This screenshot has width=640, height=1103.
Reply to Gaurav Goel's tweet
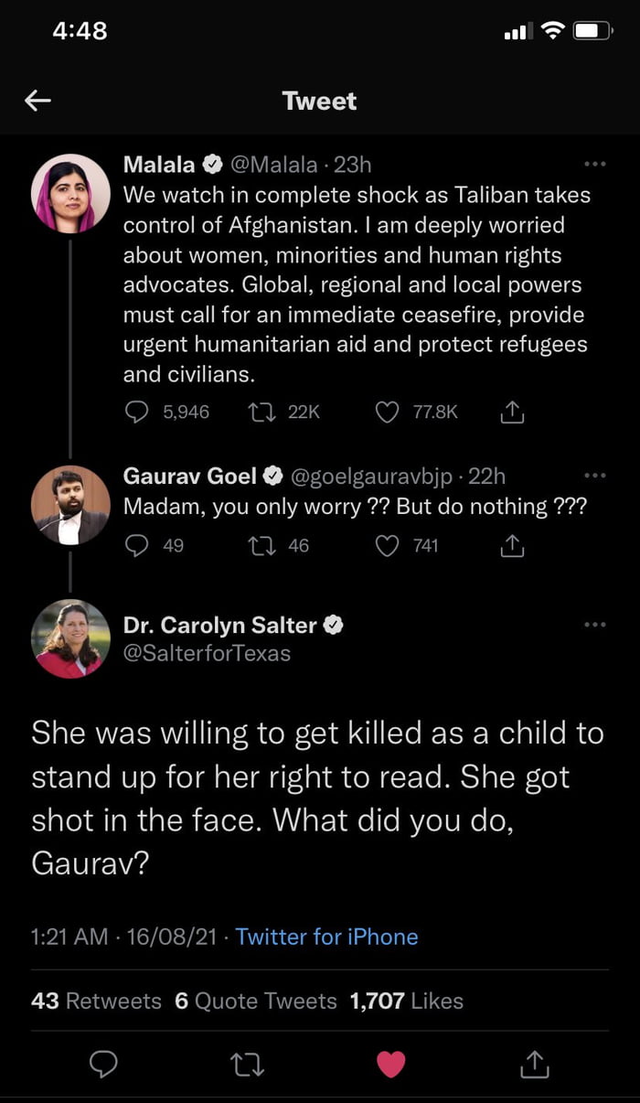point(136,546)
